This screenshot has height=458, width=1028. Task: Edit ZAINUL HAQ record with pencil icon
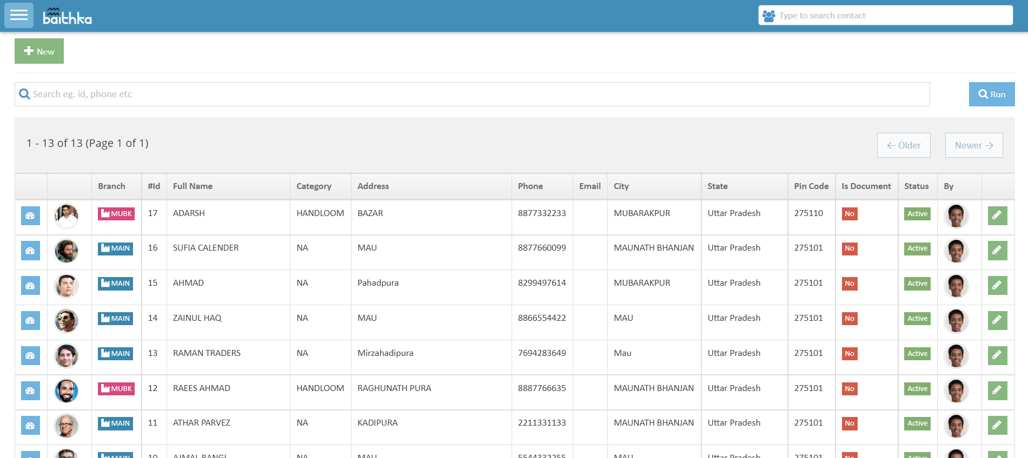pyautogui.click(x=997, y=321)
